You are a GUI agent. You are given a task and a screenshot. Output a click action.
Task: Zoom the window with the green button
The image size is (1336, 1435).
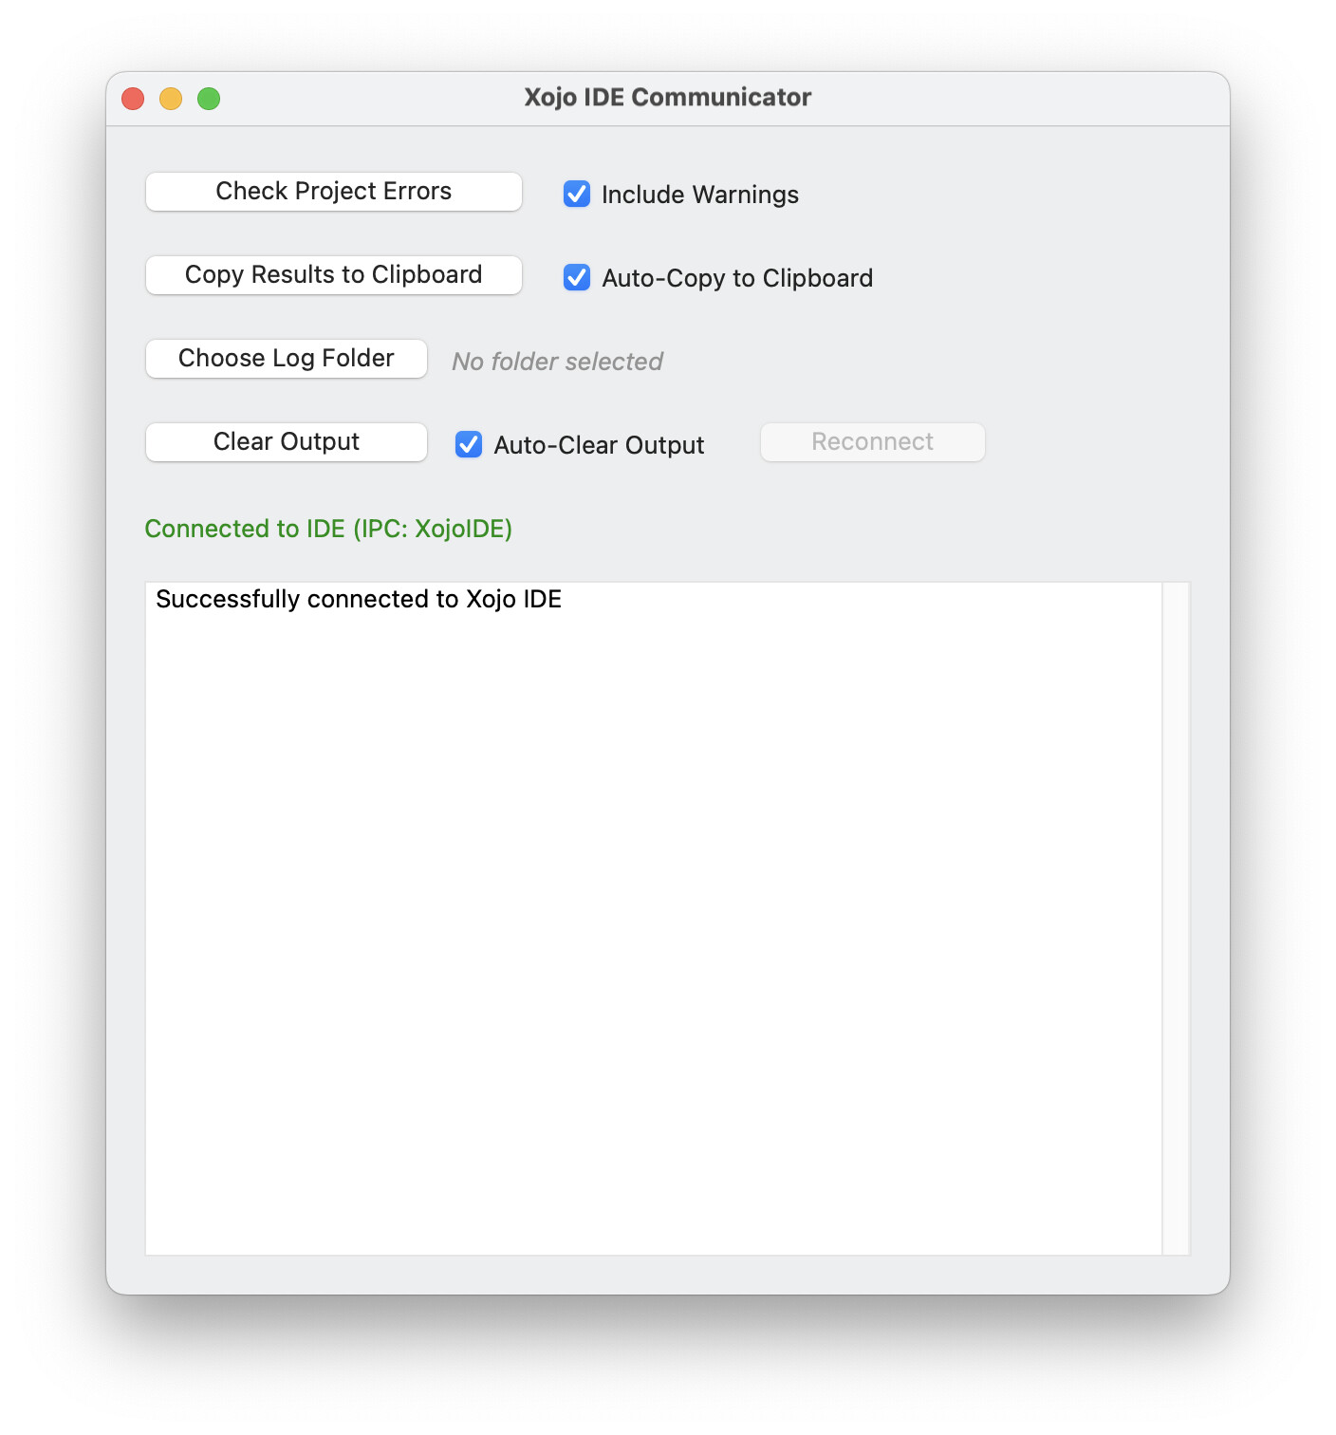(209, 99)
